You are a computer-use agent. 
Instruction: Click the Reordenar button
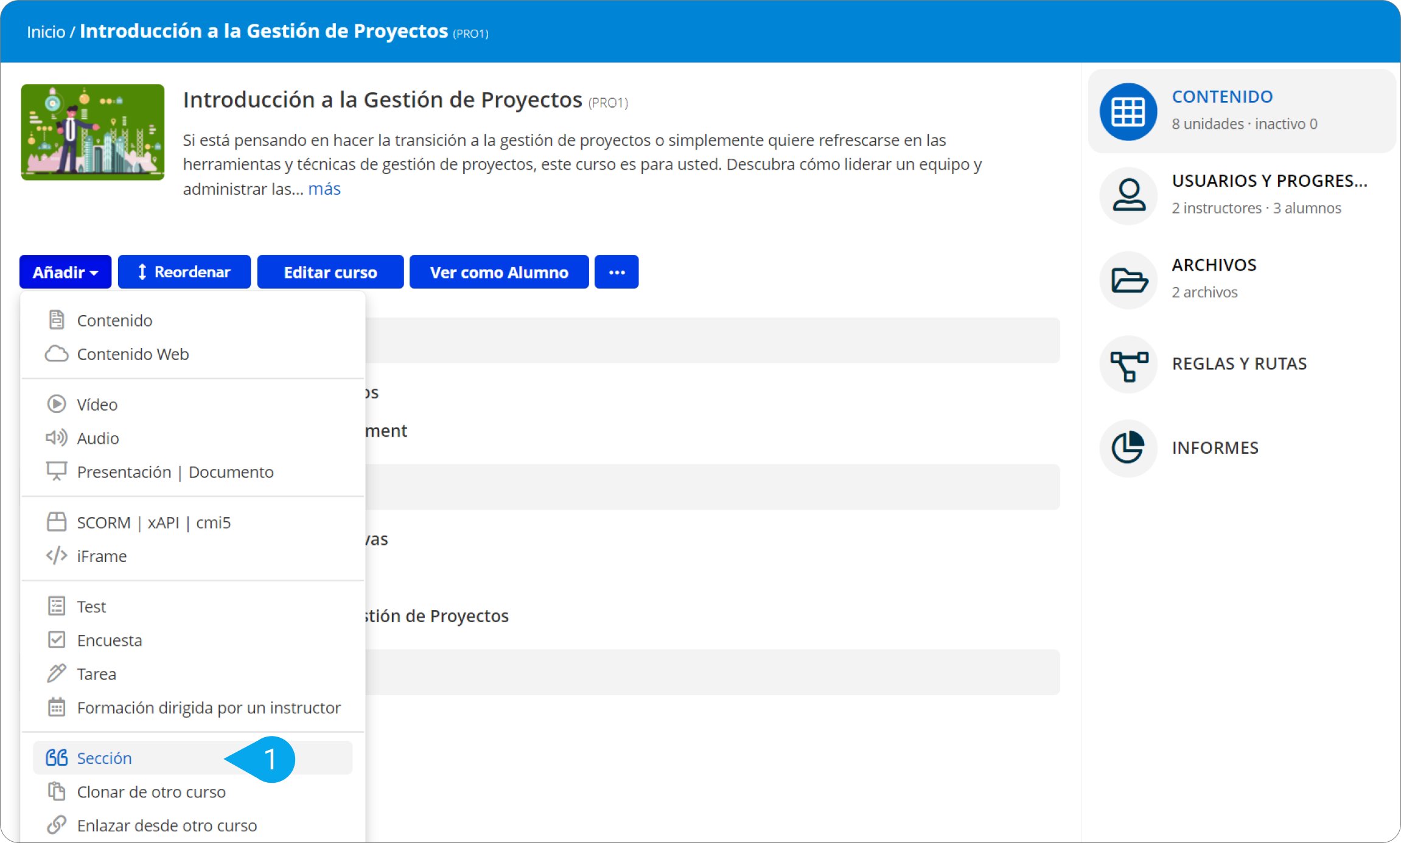pos(184,272)
